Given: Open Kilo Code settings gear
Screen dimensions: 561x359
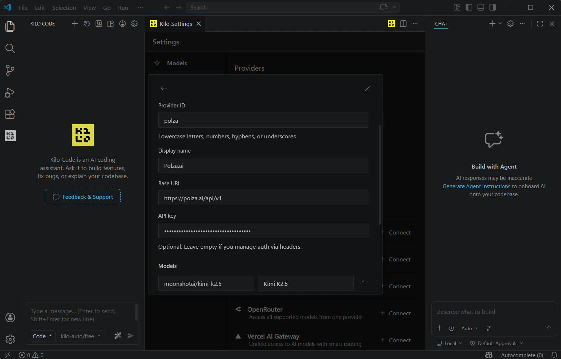Looking at the screenshot, I should (135, 24).
